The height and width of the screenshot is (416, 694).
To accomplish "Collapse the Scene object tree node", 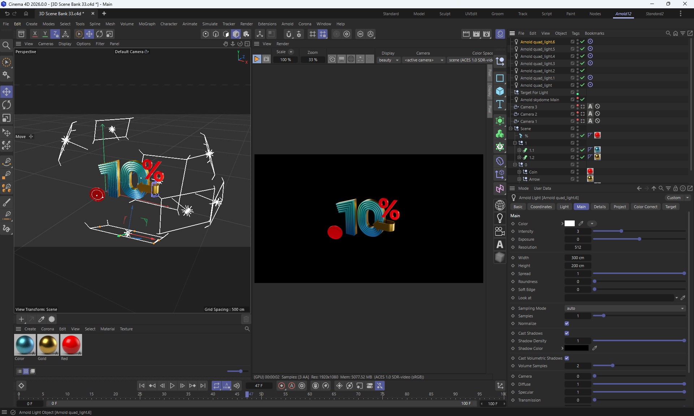I will pos(511,129).
